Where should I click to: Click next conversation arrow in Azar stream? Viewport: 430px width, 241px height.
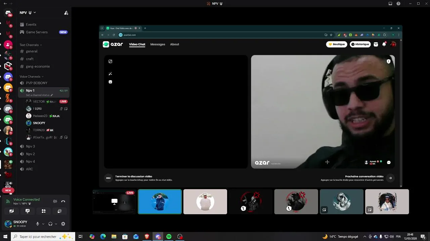pyautogui.click(x=390, y=178)
